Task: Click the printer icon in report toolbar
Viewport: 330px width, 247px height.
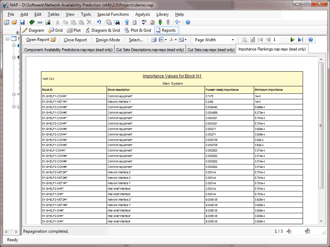Action: [x=154, y=40]
